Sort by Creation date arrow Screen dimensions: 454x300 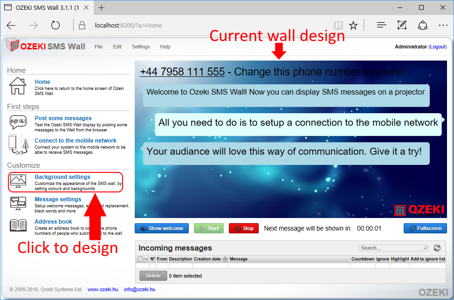[x=225, y=259]
